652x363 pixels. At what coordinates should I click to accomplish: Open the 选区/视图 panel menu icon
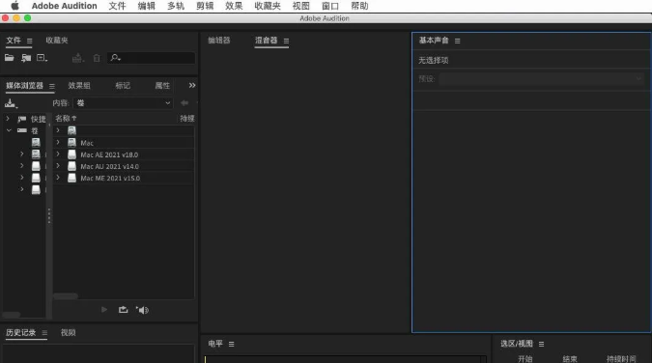point(541,344)
